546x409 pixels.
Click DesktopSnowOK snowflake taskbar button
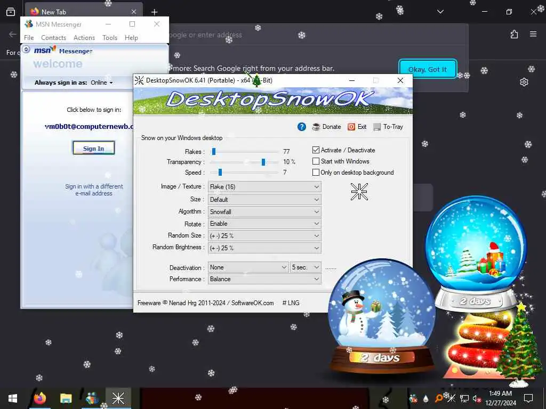(x=118, y=398)
